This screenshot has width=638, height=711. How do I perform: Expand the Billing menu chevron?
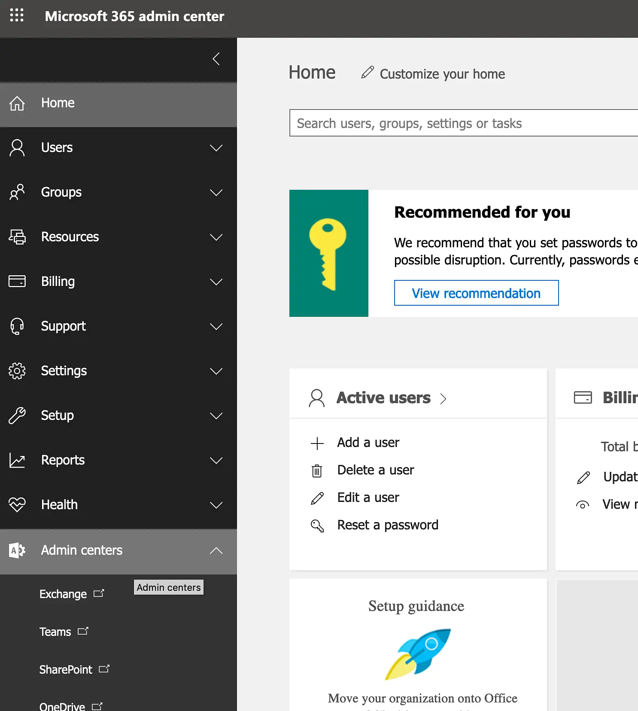click(216, 282)
